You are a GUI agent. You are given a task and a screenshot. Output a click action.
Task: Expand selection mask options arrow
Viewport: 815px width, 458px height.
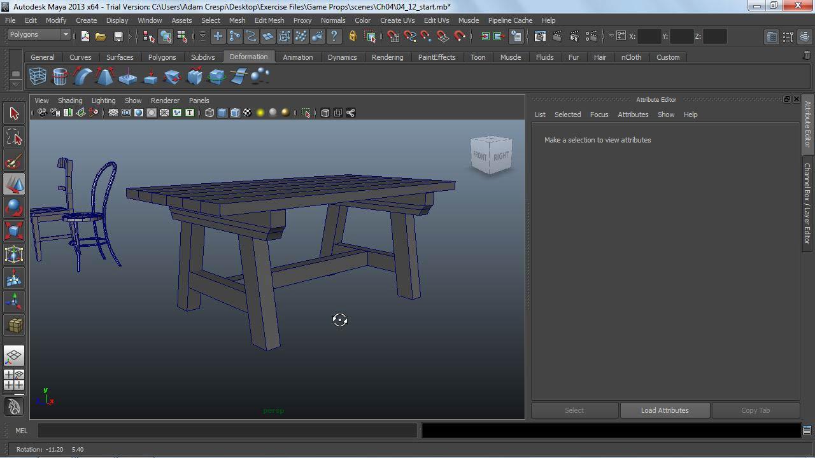click(202, 36)
